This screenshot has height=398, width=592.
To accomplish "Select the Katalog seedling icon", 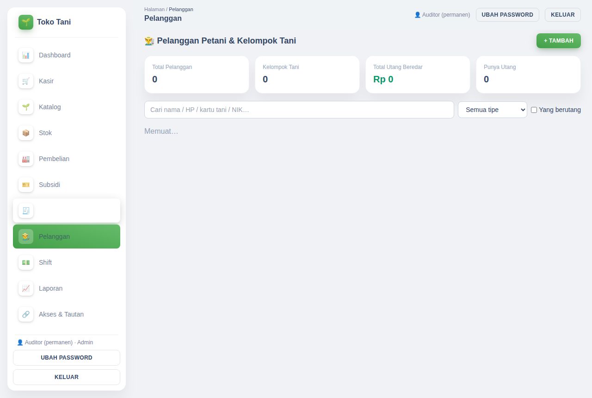I will [x=26, y=107].
